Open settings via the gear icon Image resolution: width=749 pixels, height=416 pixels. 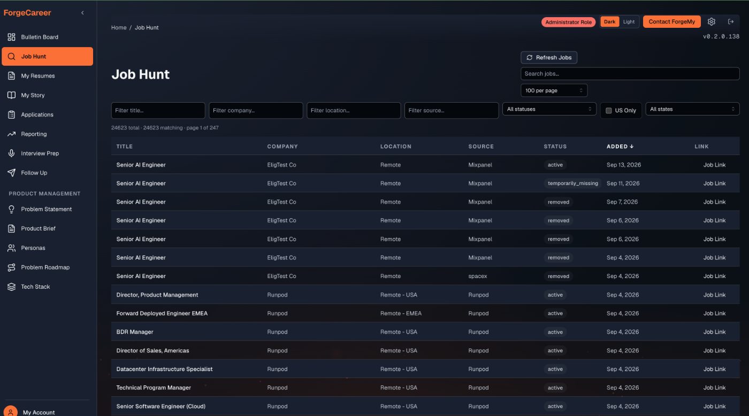[x=712, y=22]
